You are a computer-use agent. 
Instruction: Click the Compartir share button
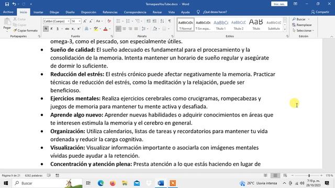(320, 12)
